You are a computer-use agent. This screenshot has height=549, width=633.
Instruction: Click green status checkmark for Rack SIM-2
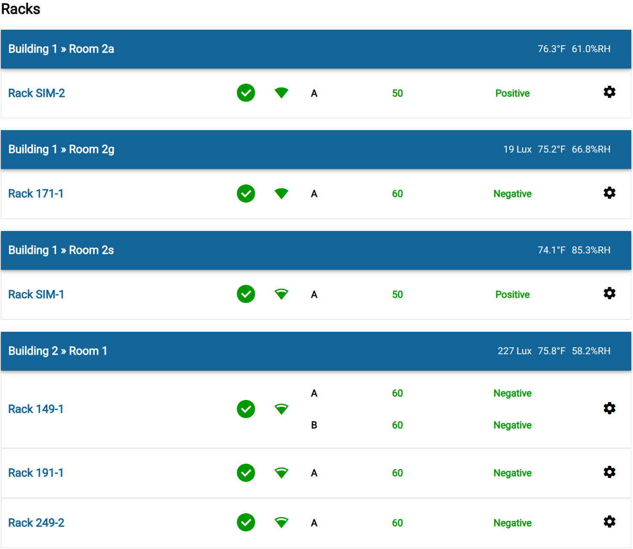coord(246,93)
